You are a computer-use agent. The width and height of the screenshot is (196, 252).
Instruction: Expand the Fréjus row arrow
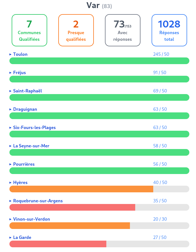(11, 73)
